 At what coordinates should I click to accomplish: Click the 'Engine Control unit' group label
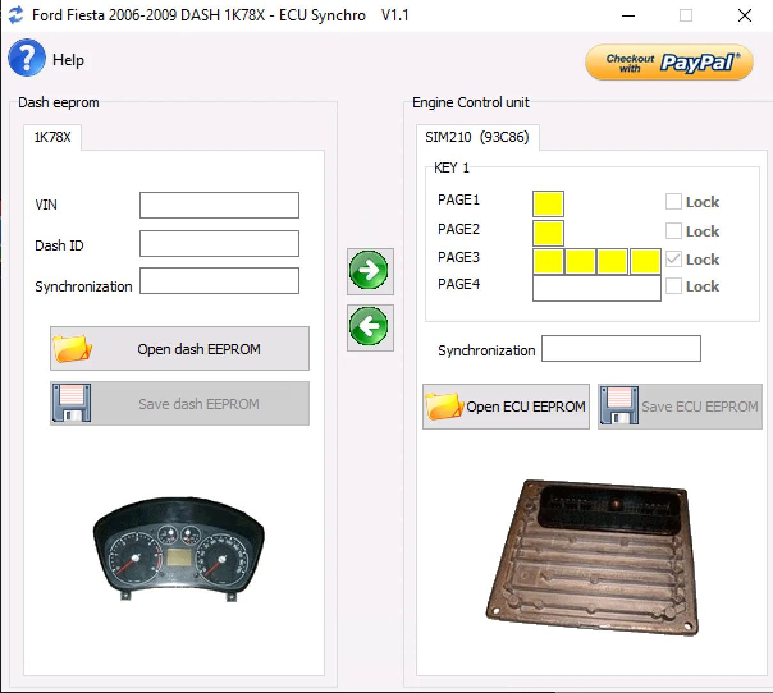coord(471,102)
